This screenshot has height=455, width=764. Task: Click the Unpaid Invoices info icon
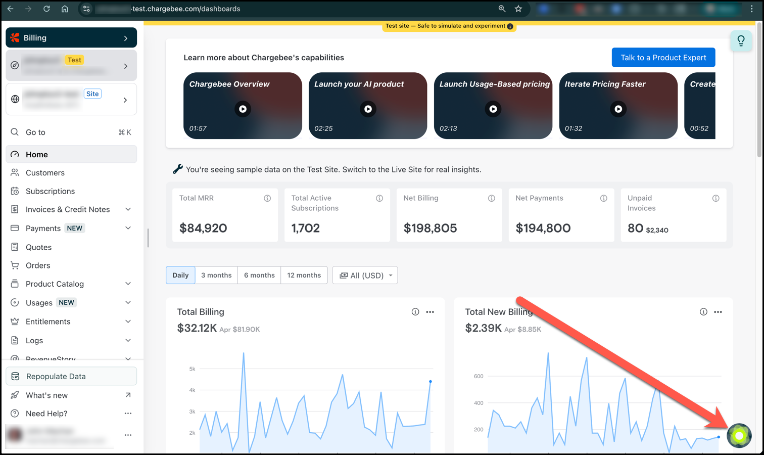tap(716, 198)
